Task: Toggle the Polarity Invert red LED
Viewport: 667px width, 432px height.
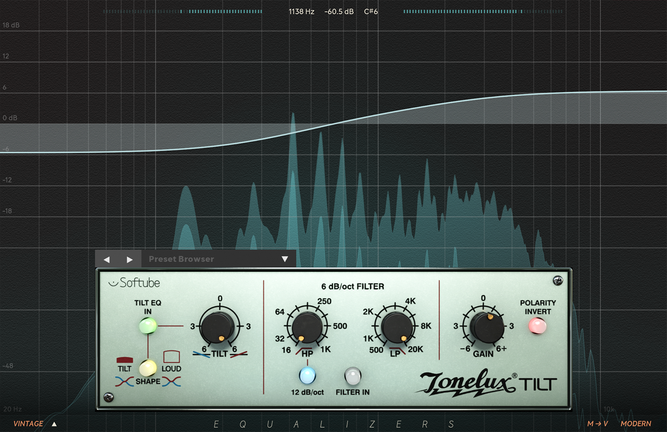Action: point(537,326)
